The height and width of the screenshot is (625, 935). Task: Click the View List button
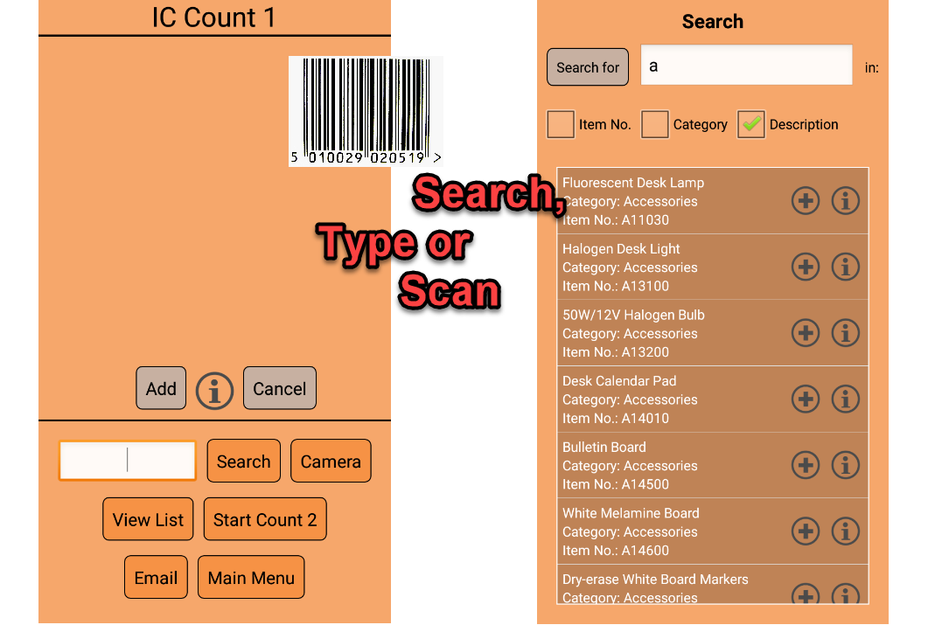148,520
